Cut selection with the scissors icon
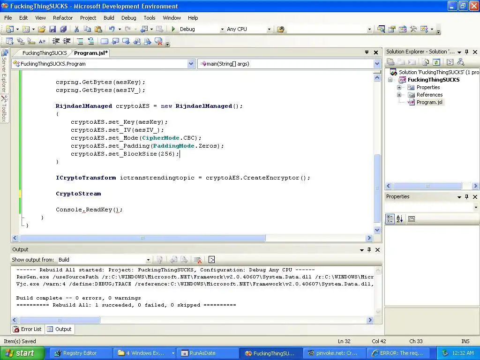 76,29
